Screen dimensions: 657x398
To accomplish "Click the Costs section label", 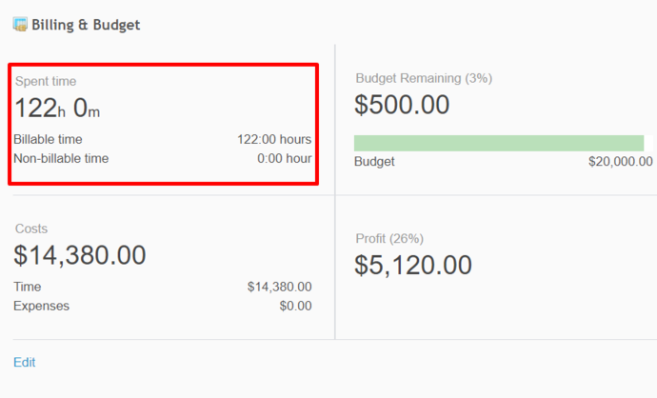I will point(31,229).
